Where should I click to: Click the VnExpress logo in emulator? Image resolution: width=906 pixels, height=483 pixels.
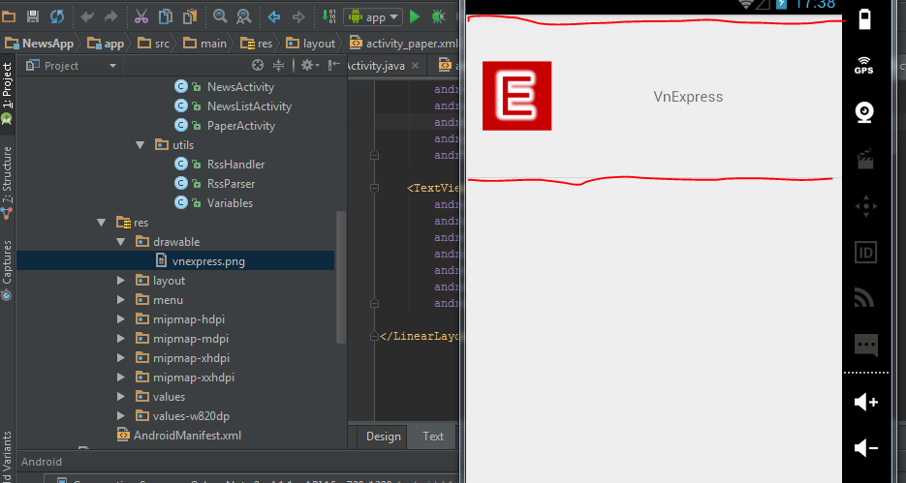click(517, 96)
